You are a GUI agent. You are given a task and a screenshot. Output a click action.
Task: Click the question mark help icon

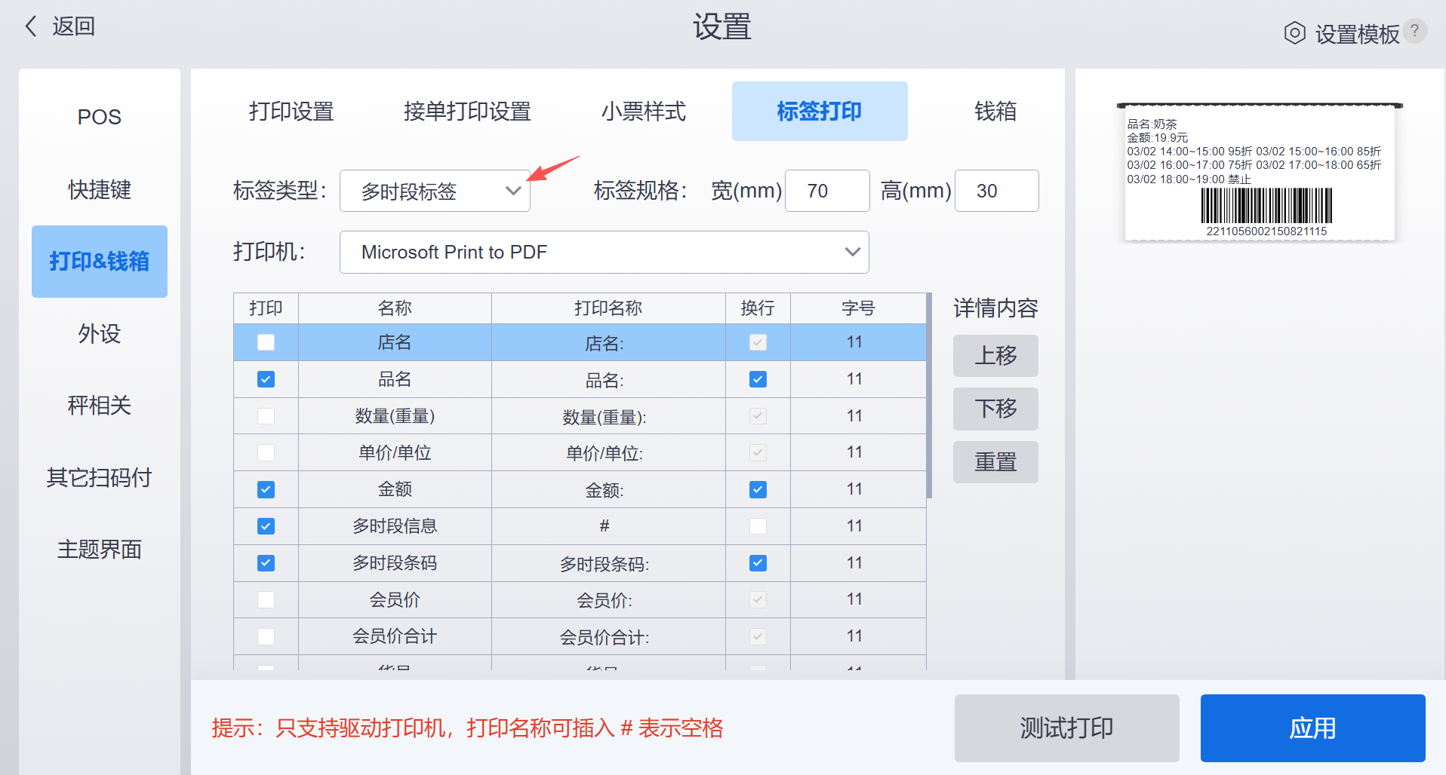click(x=1415, y=31)
